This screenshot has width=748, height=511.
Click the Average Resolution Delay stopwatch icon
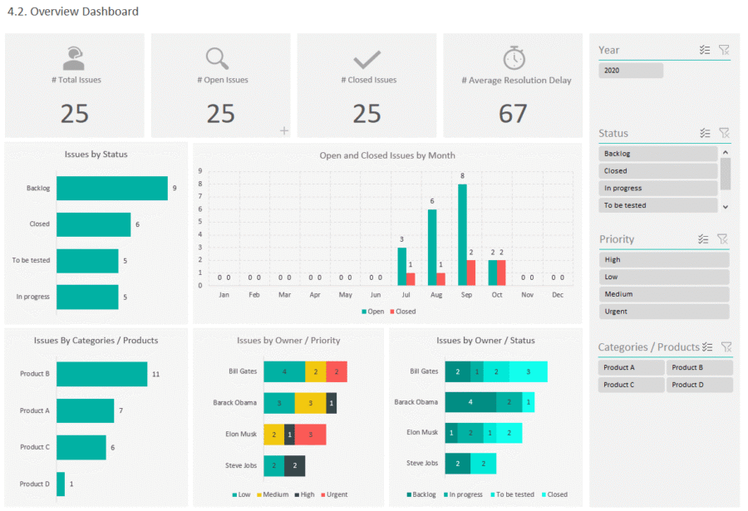514,58
